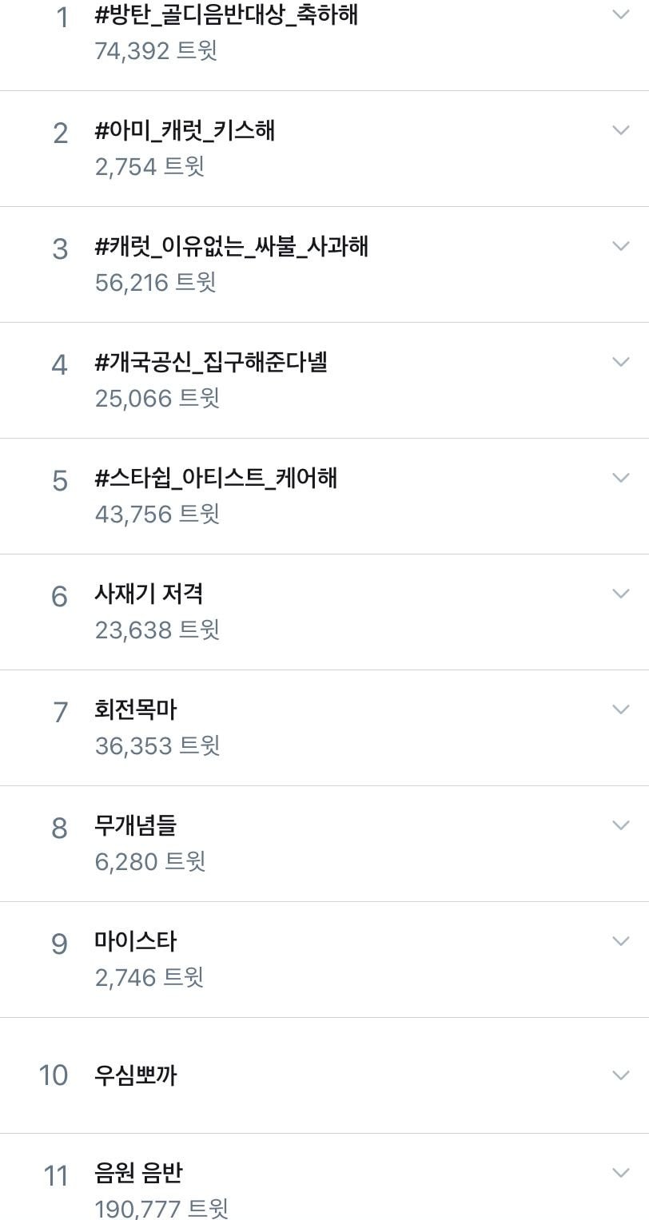Open trend #아미_캐럿_키스해
The image size is (649, 1220).
(185, 131)
